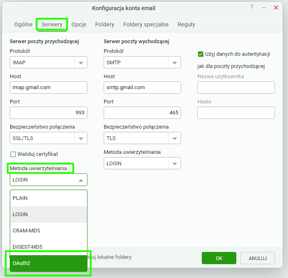Select PLAIN from the list
The width and height of the screenshot is (288, 278).
tap(48, 198)
